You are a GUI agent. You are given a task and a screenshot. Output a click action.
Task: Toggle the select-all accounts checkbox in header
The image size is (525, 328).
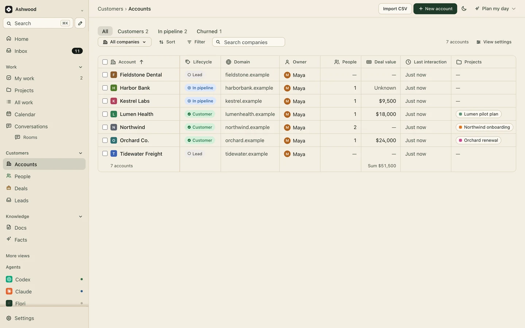click(105, 62)
